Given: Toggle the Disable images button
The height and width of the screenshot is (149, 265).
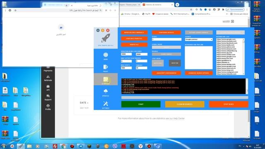Looking at the screenshot, I should [166, 54].
